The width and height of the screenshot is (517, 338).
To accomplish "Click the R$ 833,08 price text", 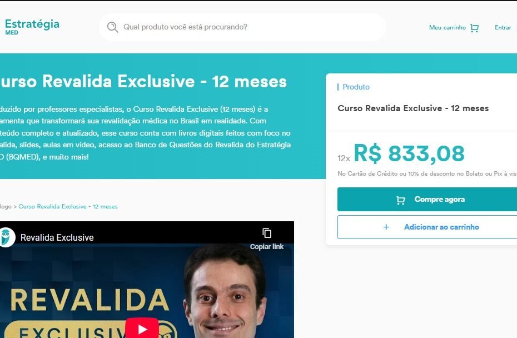I will [409, 153].
